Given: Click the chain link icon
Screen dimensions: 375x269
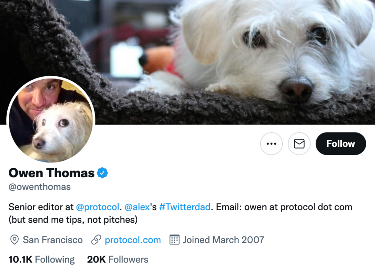Looking at the screenshot, I should tap(96, 240).
